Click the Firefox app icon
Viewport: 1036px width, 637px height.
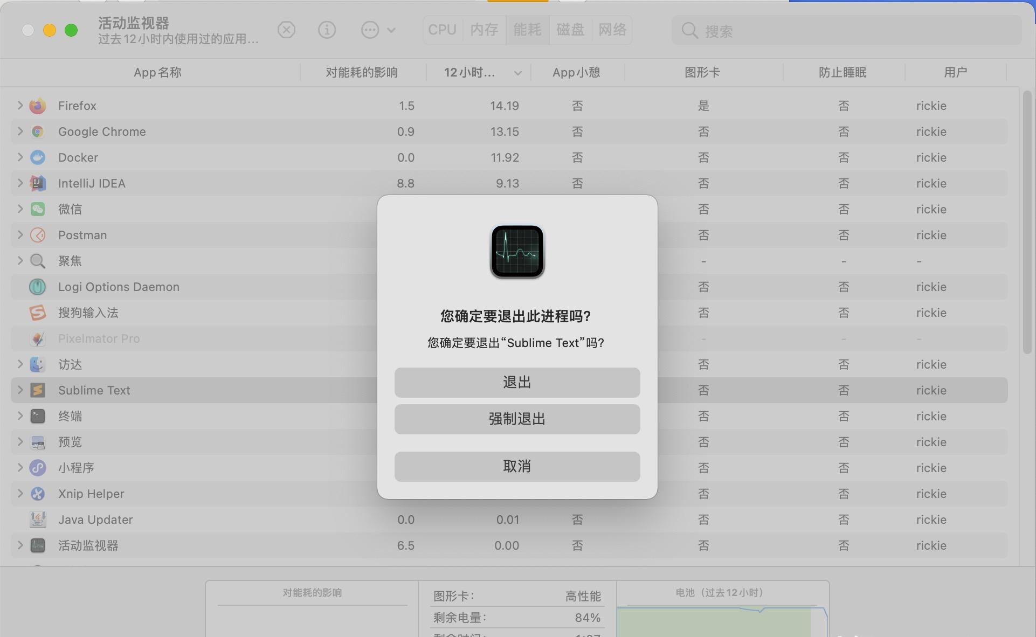[38, 106]
